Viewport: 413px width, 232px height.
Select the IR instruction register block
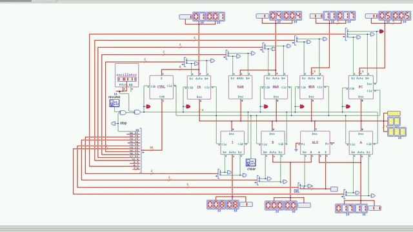[199, 88]
